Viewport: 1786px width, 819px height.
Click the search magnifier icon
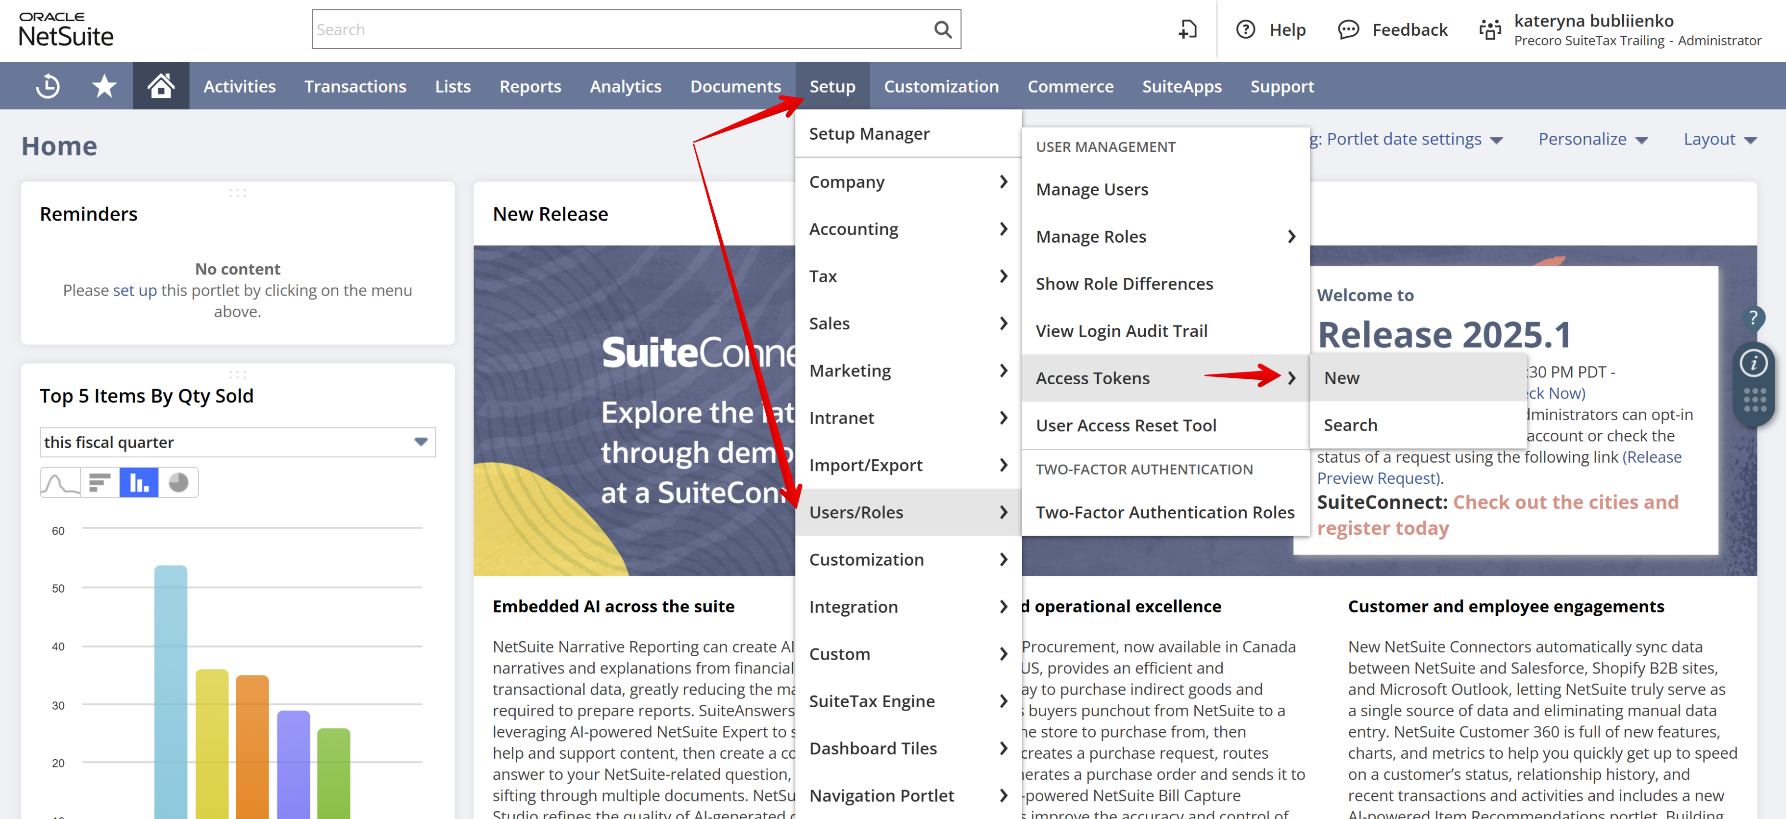coord(942,30)
